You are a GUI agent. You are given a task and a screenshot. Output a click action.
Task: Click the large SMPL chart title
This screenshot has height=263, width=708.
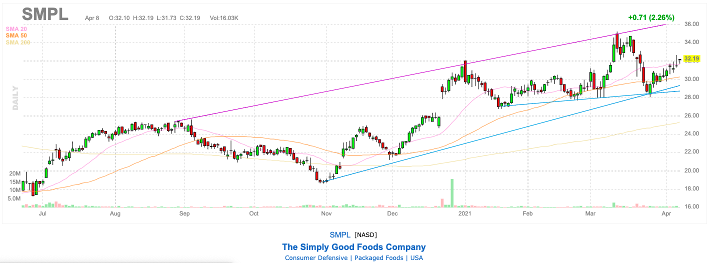click(x=45, y=14)
